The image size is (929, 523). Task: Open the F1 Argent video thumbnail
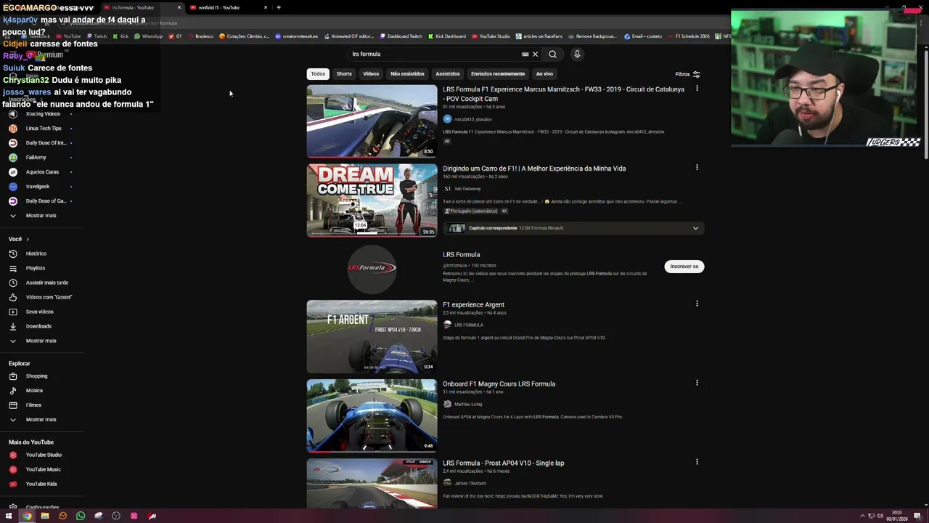pos(372,336)
